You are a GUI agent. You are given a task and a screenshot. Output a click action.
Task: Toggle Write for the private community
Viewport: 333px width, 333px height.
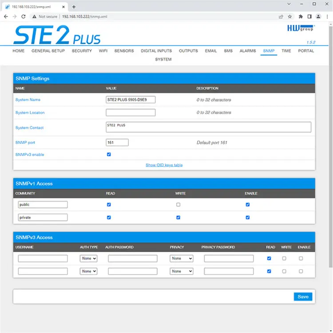click(178, 218)
